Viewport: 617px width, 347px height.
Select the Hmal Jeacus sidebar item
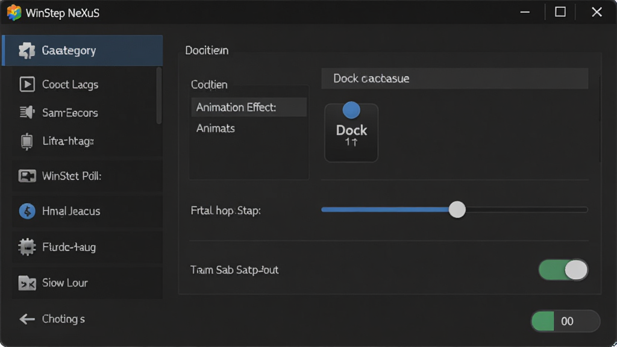click(87, 211)
